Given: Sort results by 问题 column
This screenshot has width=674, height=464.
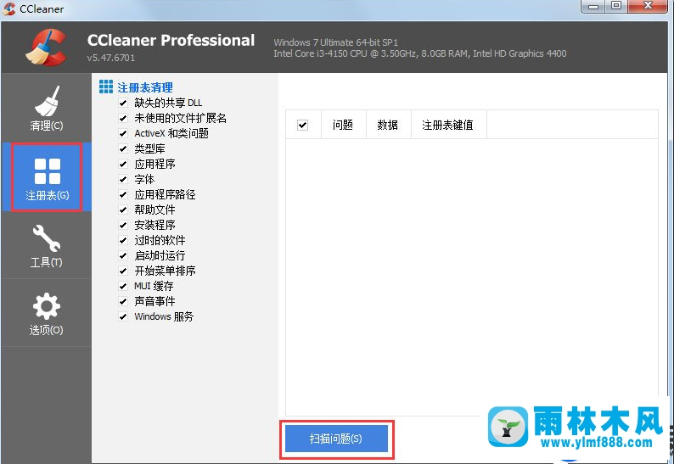Looking at the screenshot, I should (344, 125).
